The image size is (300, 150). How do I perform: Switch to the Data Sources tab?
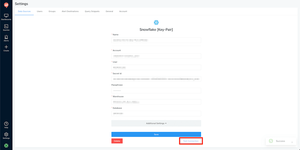[24, 11]
